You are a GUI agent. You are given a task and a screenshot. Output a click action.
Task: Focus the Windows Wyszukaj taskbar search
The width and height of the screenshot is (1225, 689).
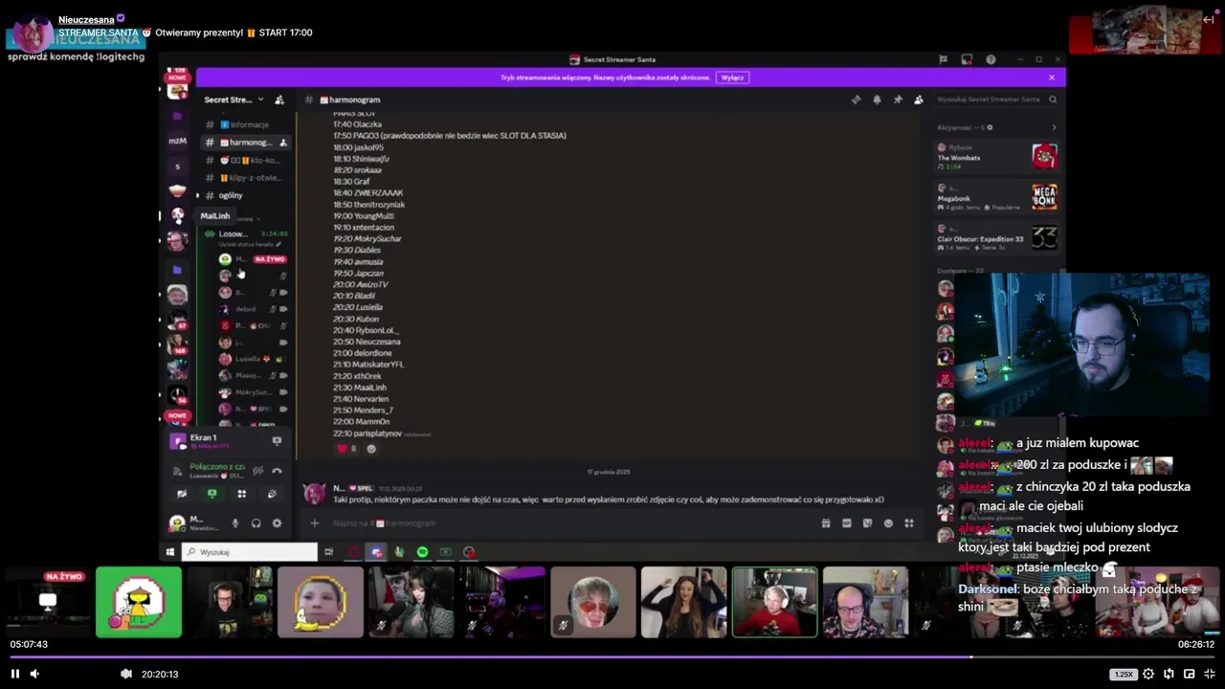coord(250,551)
